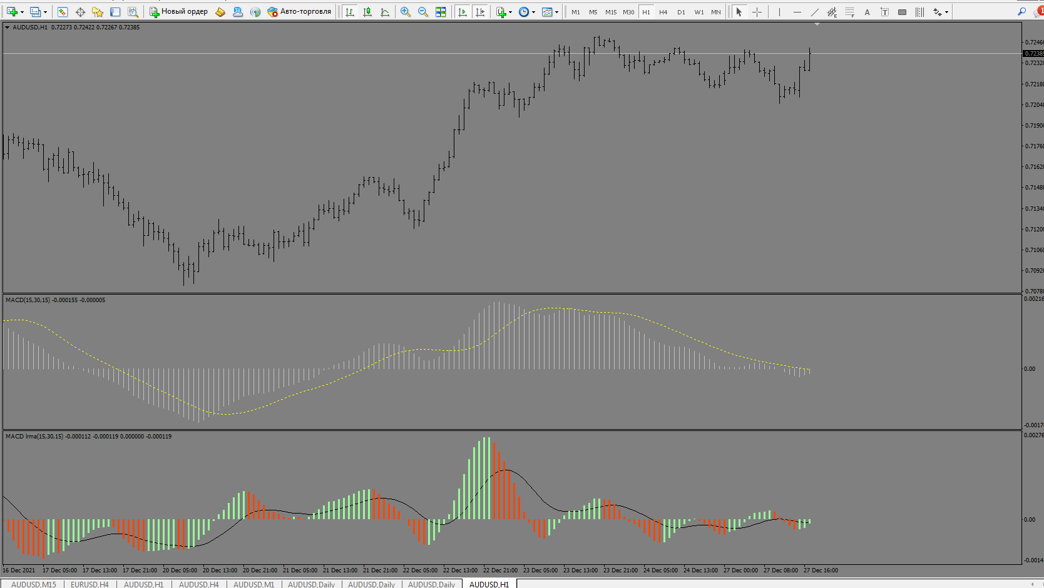The width and height of the screenshot is (1044, 588).
Task: Select the horizontal line tool
Action: [797, 12]
